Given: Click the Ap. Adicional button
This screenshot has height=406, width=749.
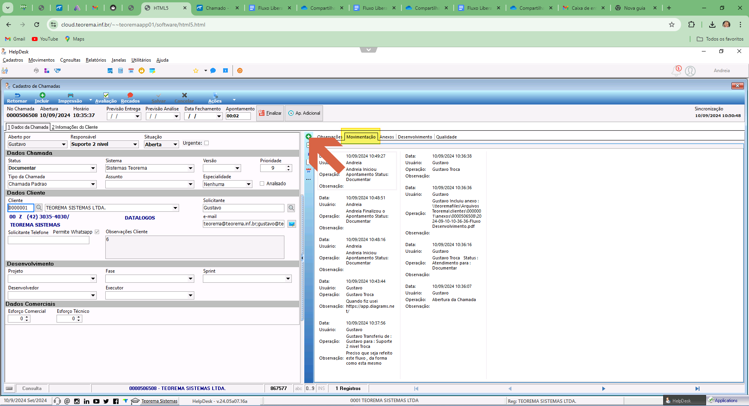Looking at the screenshot, I should [x=304, y=113].
